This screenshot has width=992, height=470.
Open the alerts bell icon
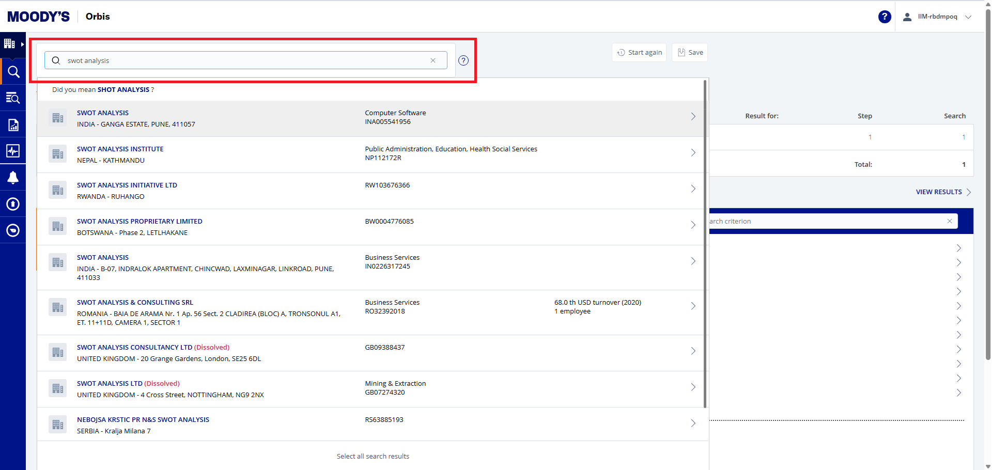[x=13, y=178]
